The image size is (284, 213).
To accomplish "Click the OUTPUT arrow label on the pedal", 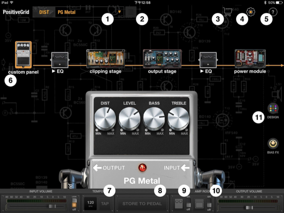I will [109, 168].
